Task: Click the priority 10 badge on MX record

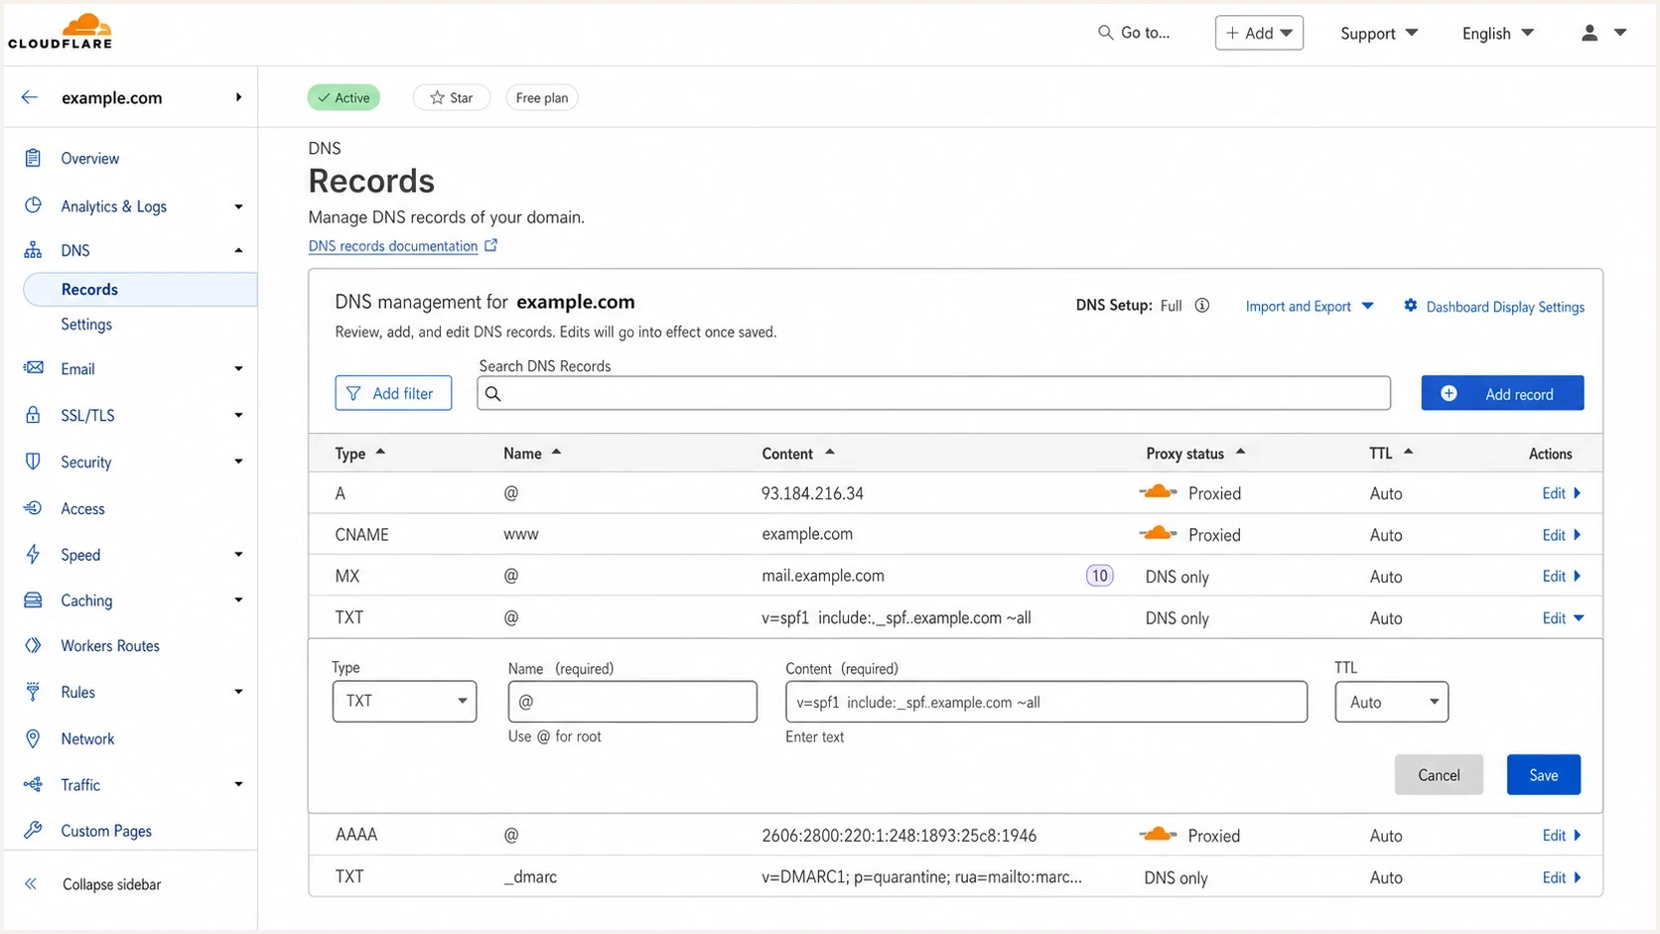Action: 1099,576
